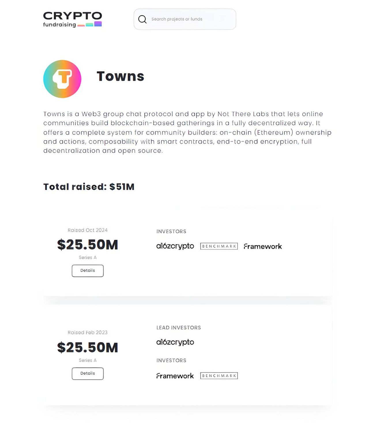Open Details for the Oct 2024 Series A round
This screenshot has height=428, width=369.
88,270
